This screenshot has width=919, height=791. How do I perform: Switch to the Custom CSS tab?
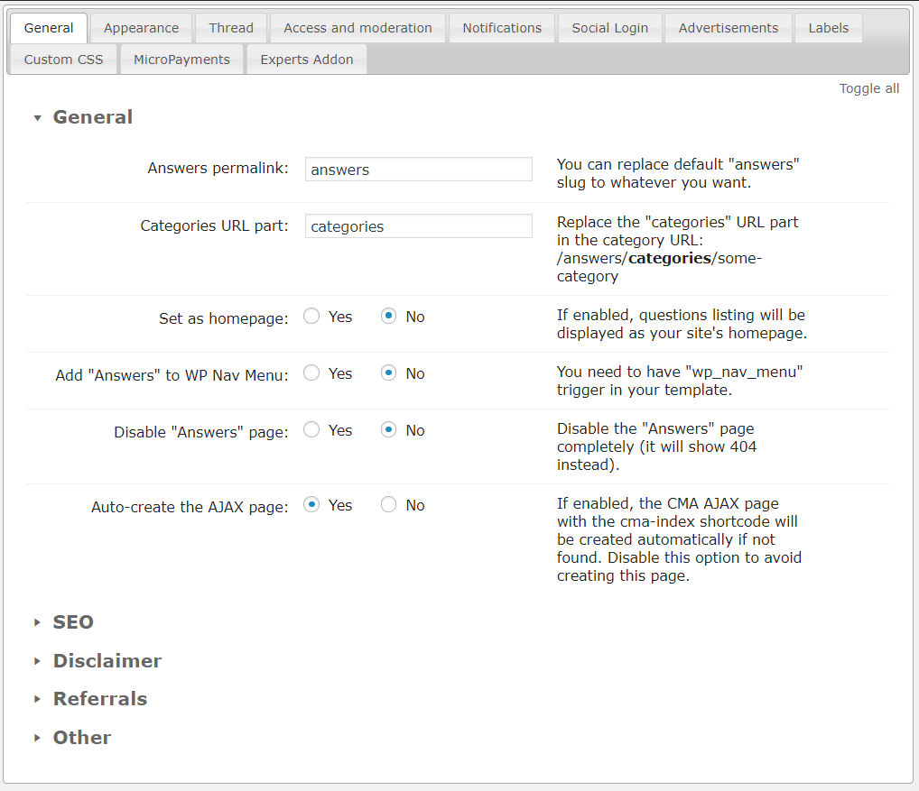(x=63, y=60)
